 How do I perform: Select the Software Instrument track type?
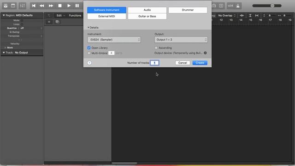pyautogui.click(x=106, y=10)
